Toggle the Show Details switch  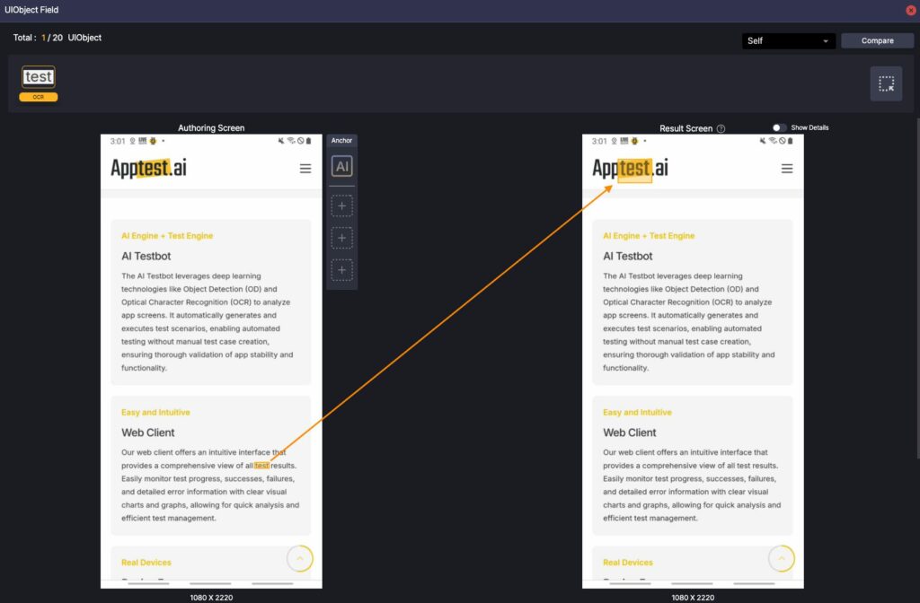coord(779,127)
